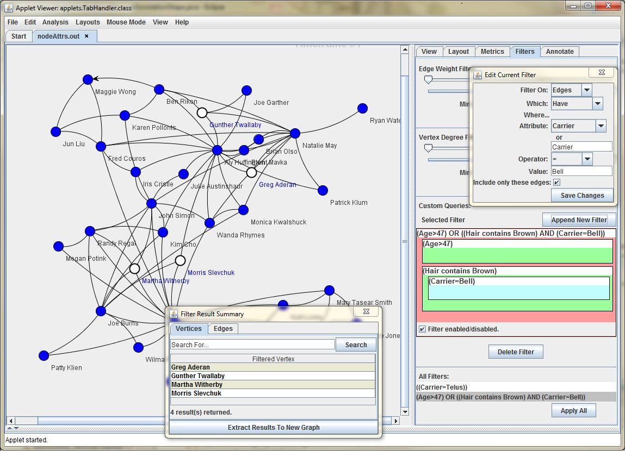Click Save Changes button
The width and height of the screenshot is (625, 451).
(582, 196)
